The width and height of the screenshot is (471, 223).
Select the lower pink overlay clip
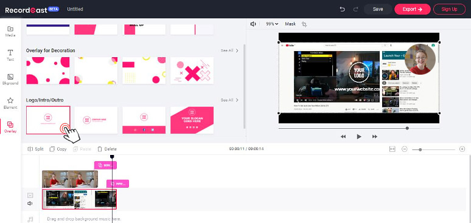click(118, 184)
